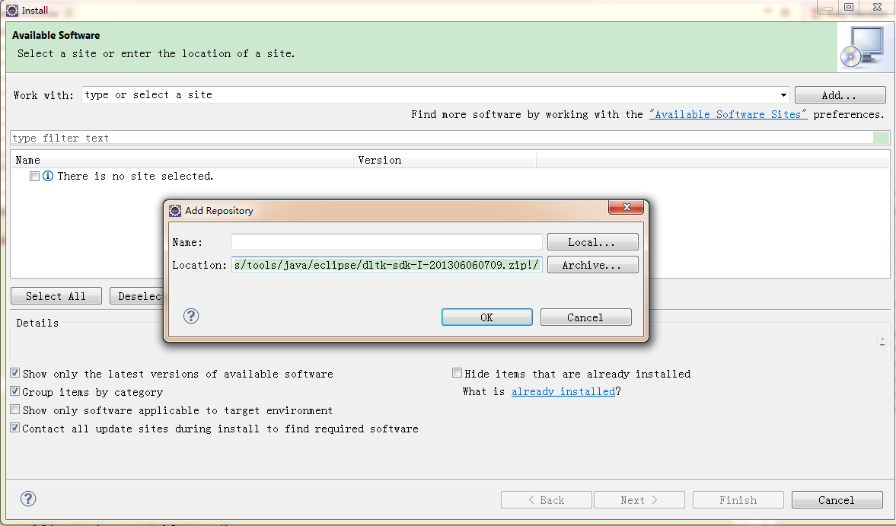Click the 'There is no site selected.' row text
Viewport: 896px width, 526px height.
click(135, 176)
